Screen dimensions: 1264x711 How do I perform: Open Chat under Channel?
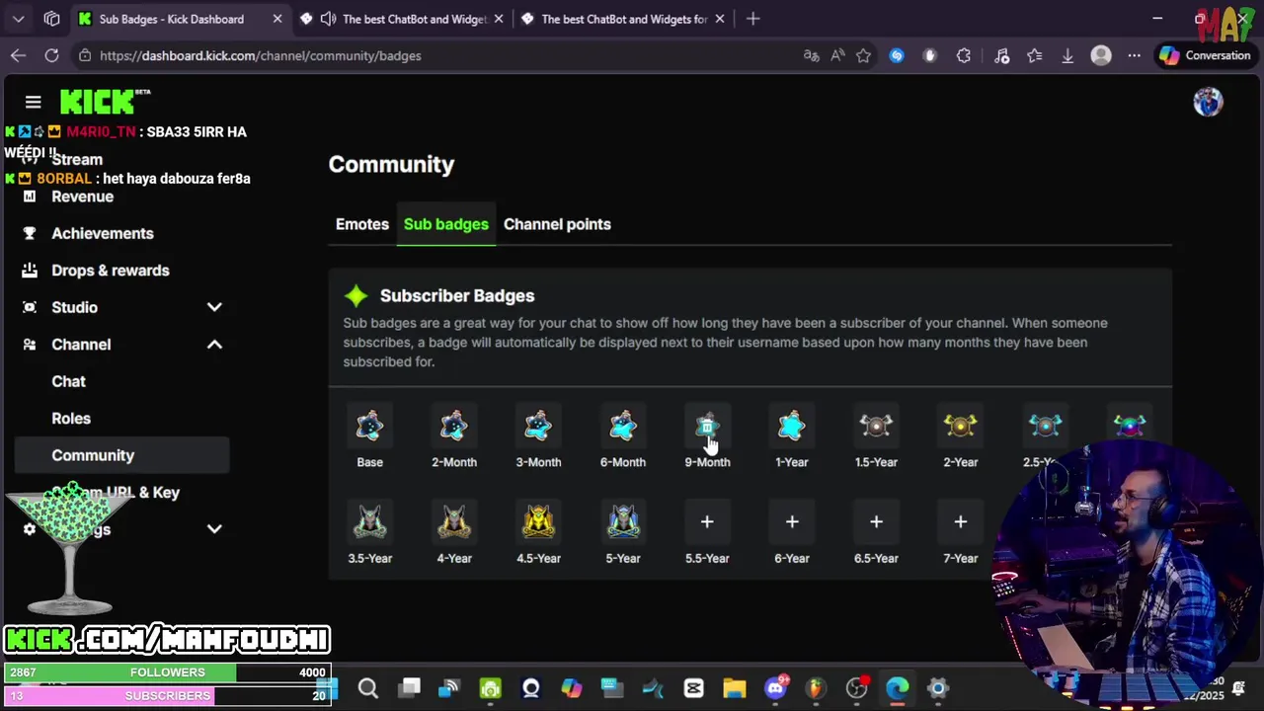(69, 381)
